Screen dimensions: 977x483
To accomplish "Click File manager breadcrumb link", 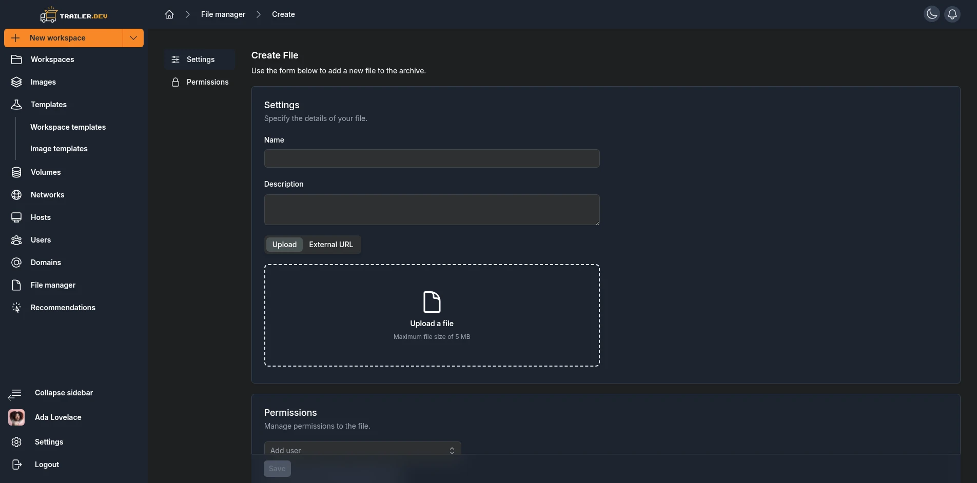I will (223, 14).
